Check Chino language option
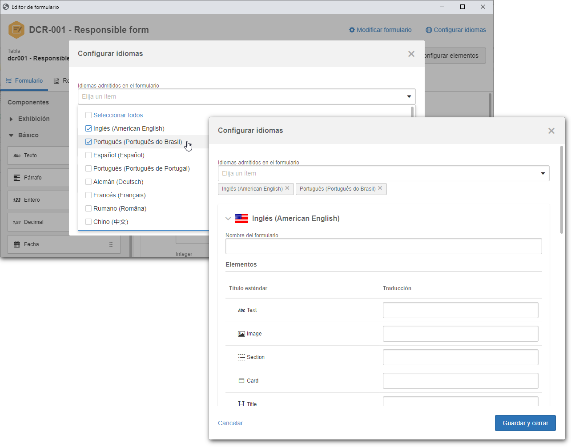The image size is (571, 447). click(88, 222)
